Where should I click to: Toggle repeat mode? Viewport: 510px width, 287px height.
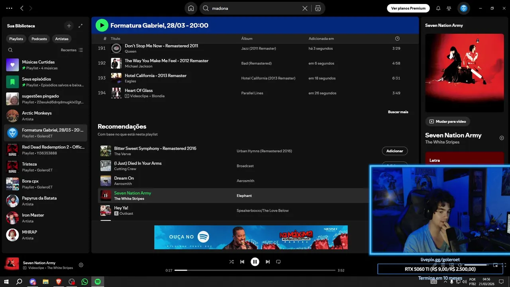[x=279, y=262]
